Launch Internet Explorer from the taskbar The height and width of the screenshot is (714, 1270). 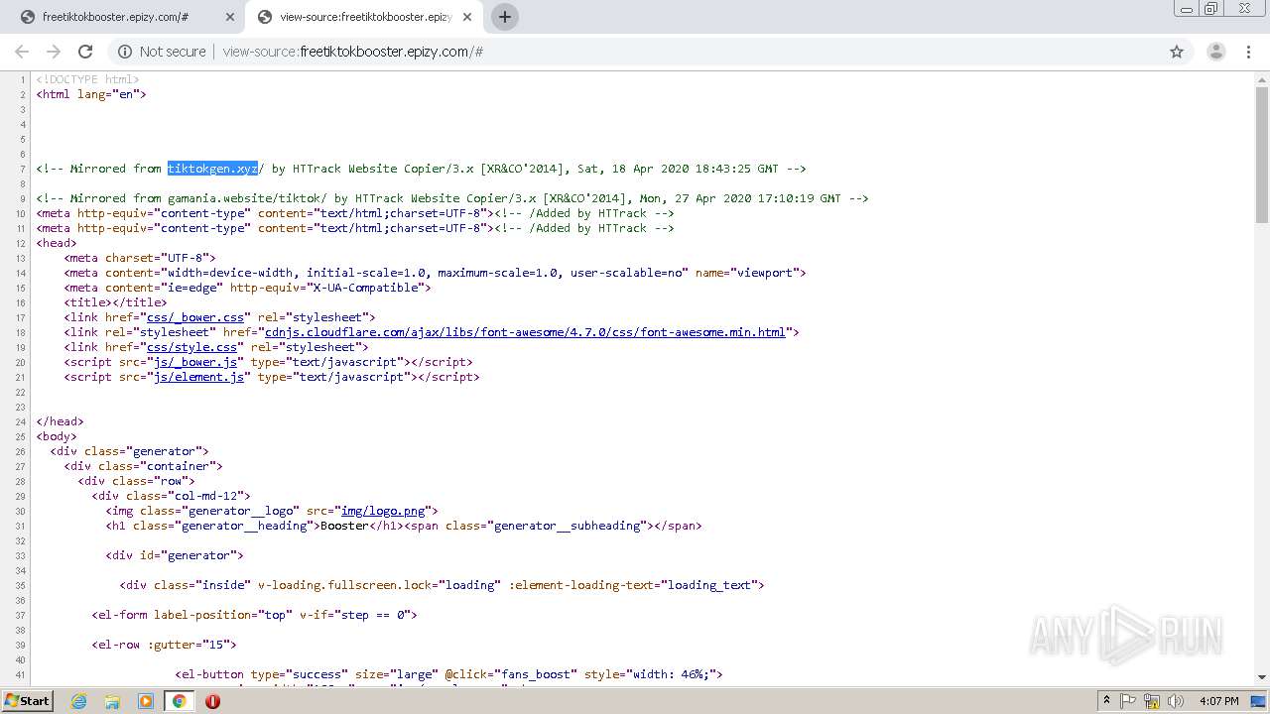click(x=79, y=701)
